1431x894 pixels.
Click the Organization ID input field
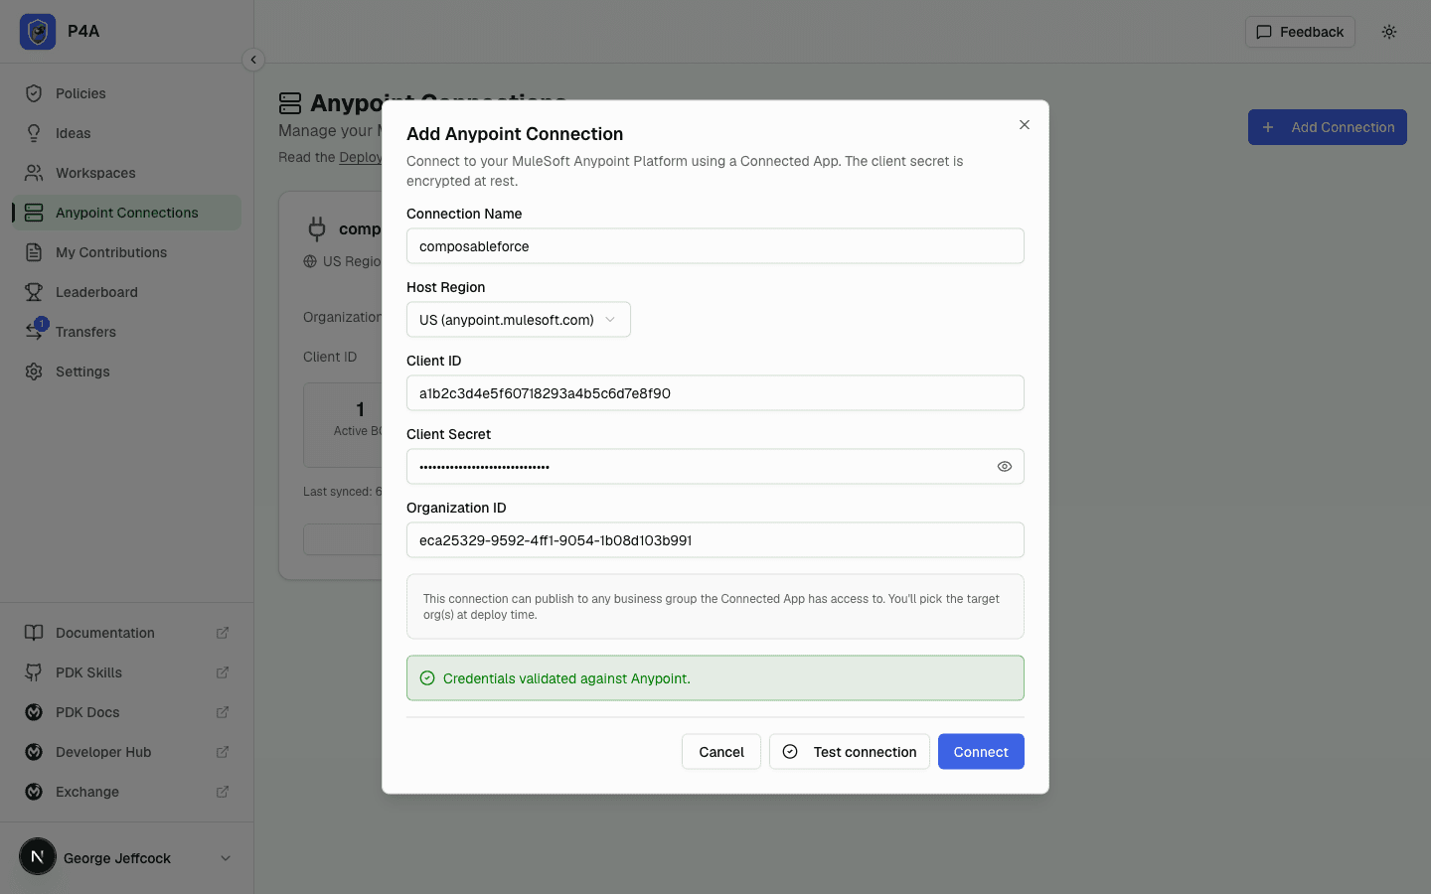[715, 540]
